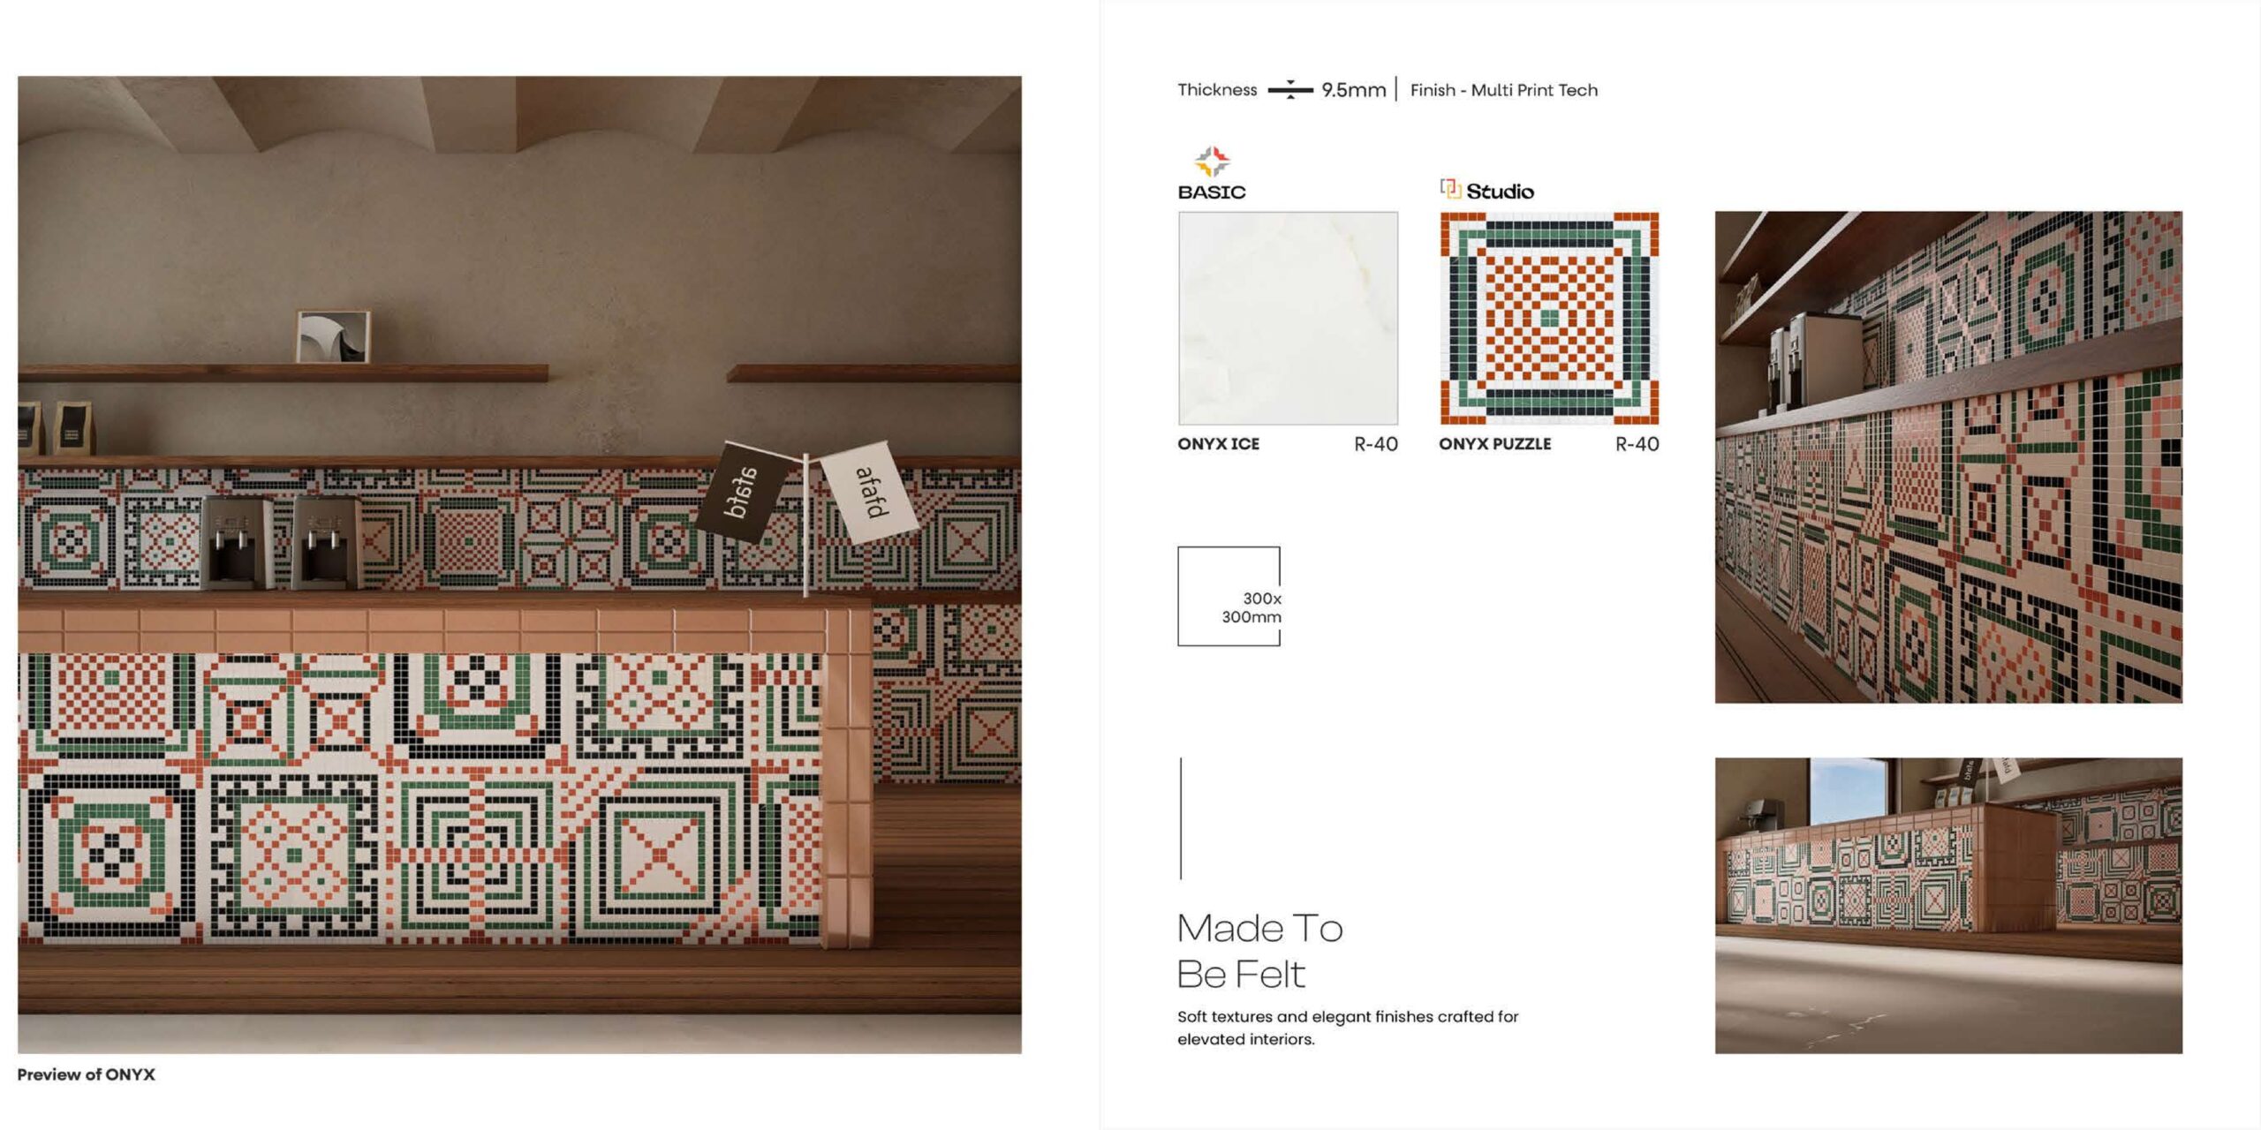This screenshot has width=2261, height=1130.
Task: Click the 9.5mm thickness value
Action: [x=1353, y=90]
